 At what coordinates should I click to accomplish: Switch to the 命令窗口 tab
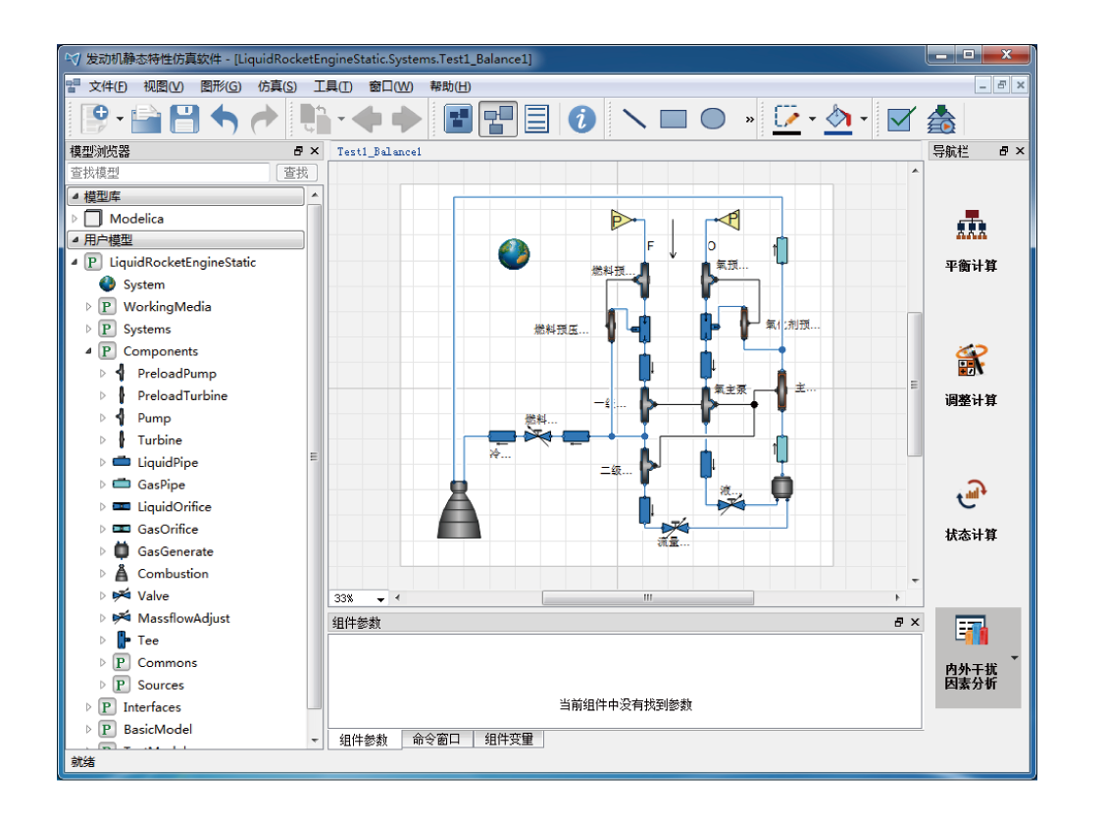pos(438,740)
